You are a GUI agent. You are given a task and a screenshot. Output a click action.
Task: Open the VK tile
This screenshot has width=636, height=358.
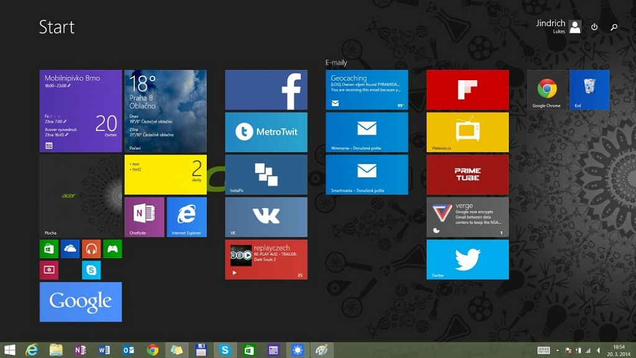pyautogui.click(x=266, y=217)
